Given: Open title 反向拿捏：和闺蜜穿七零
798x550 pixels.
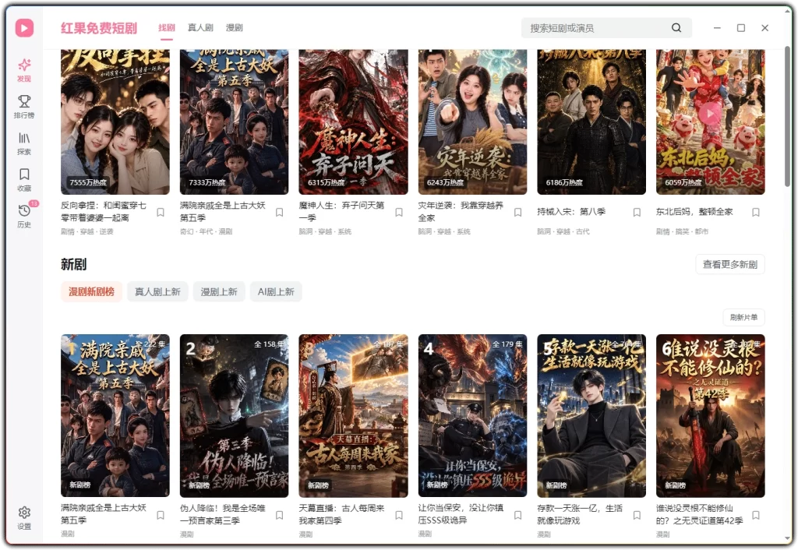Looking at the screenshot, I should [104, 211].
